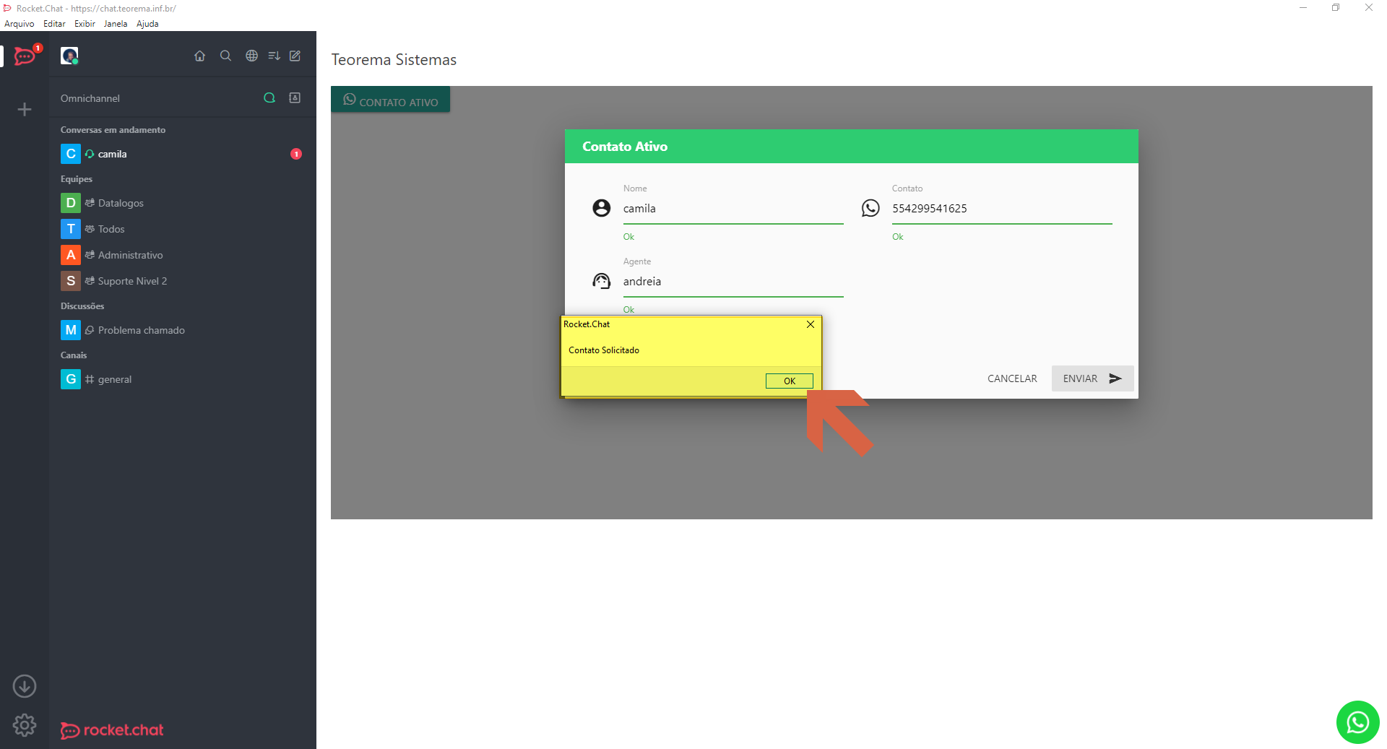Click the WhatsApp icon beside Contato field
The height and width of the screenshot is (749, 1387).
coord(870,208)
